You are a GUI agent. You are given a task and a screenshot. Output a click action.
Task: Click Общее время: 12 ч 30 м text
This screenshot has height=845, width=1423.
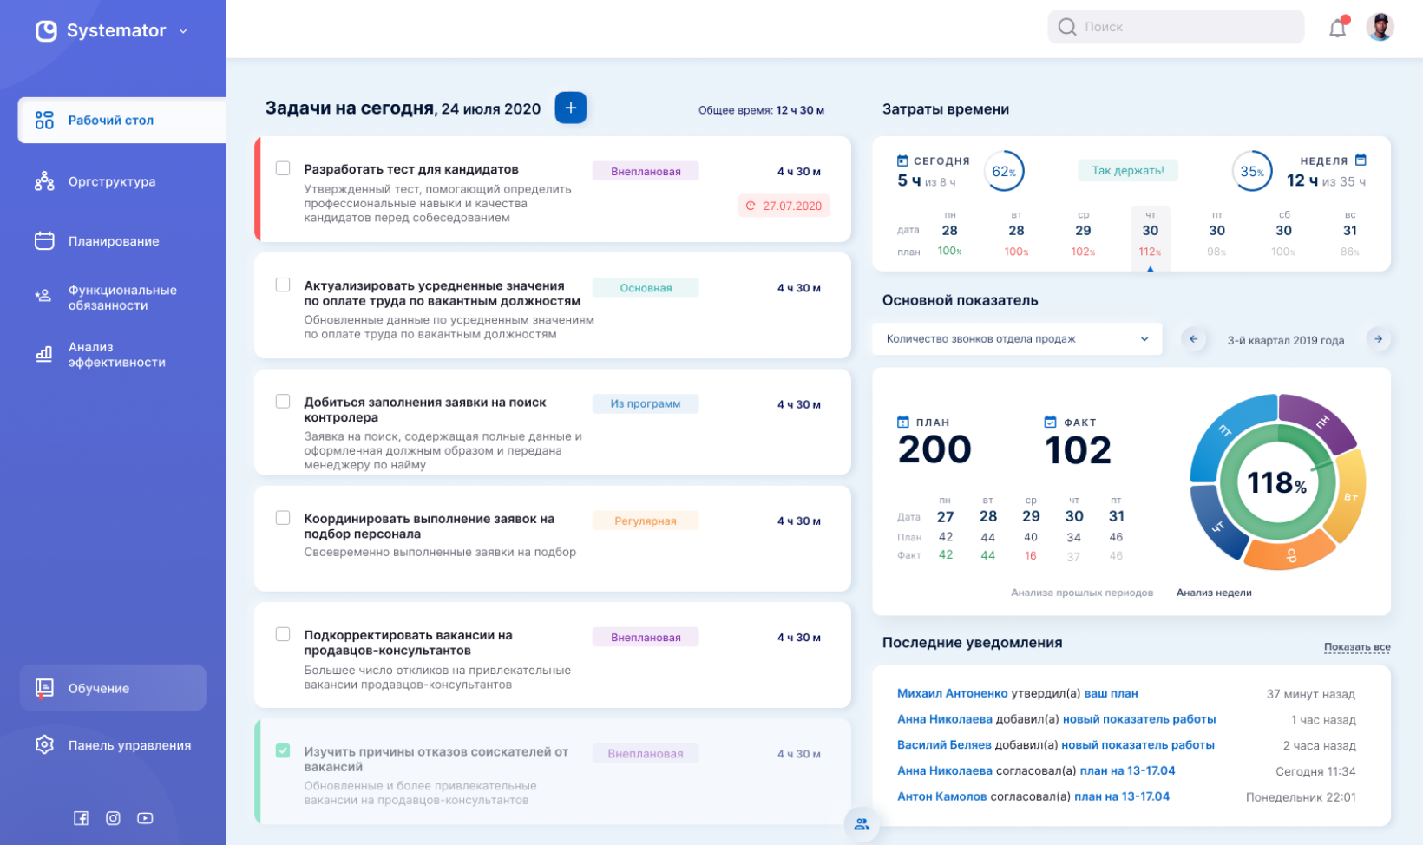761,110
